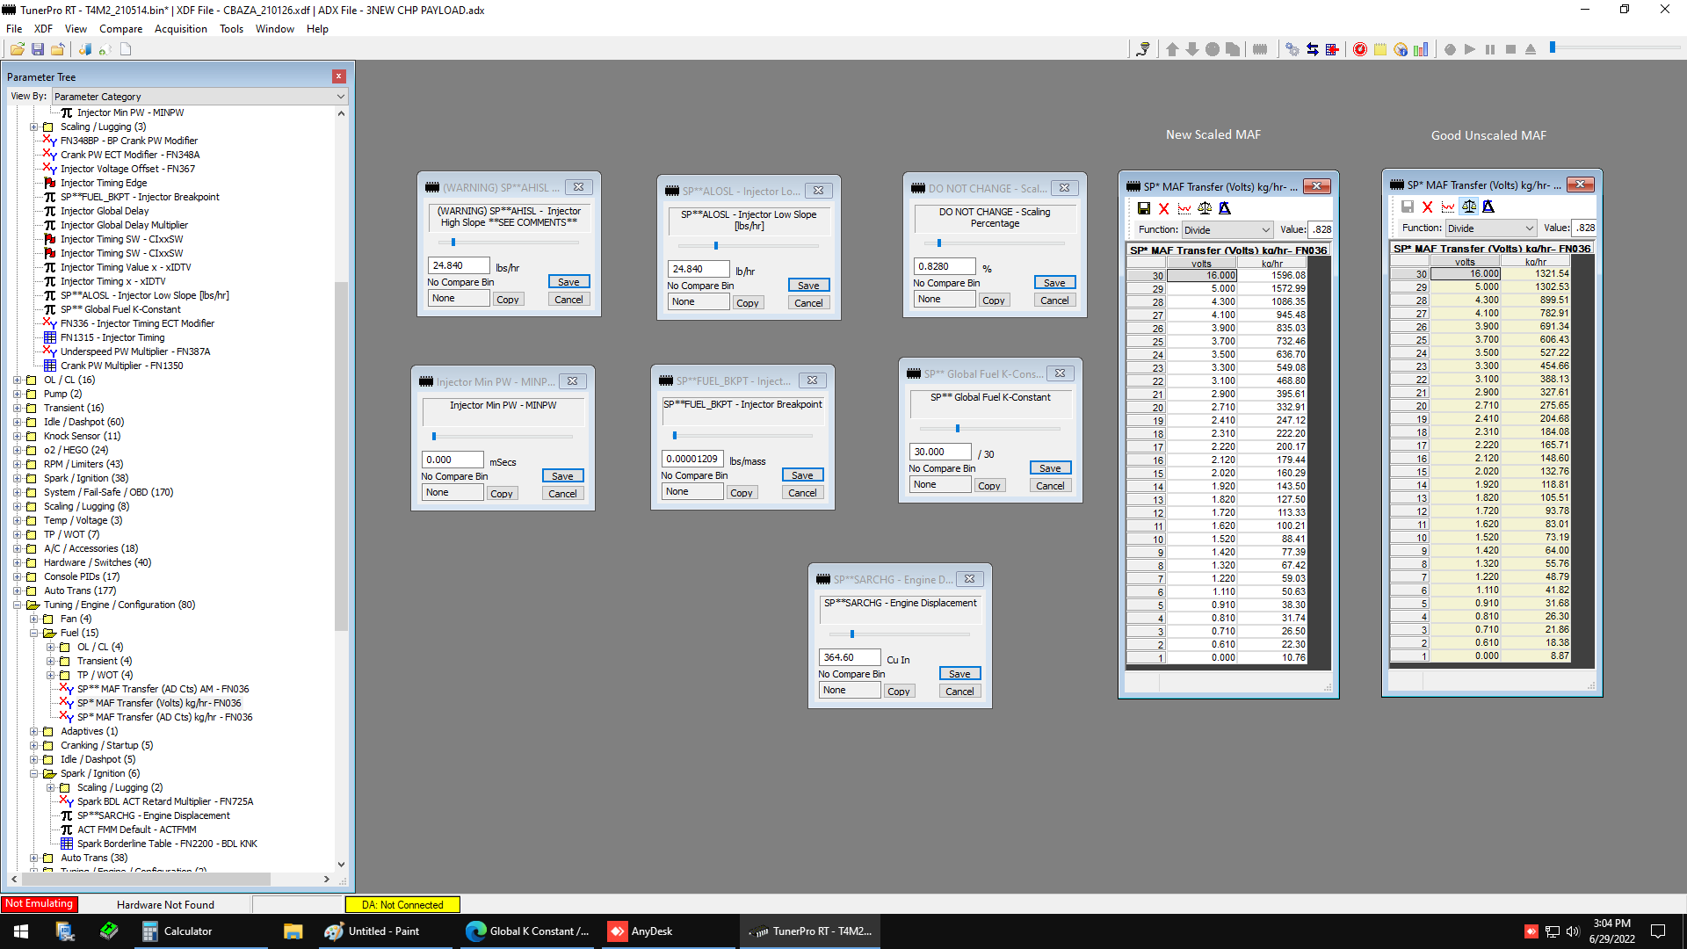
Task: Open the Acquisition menu
Action: point(180,29)
